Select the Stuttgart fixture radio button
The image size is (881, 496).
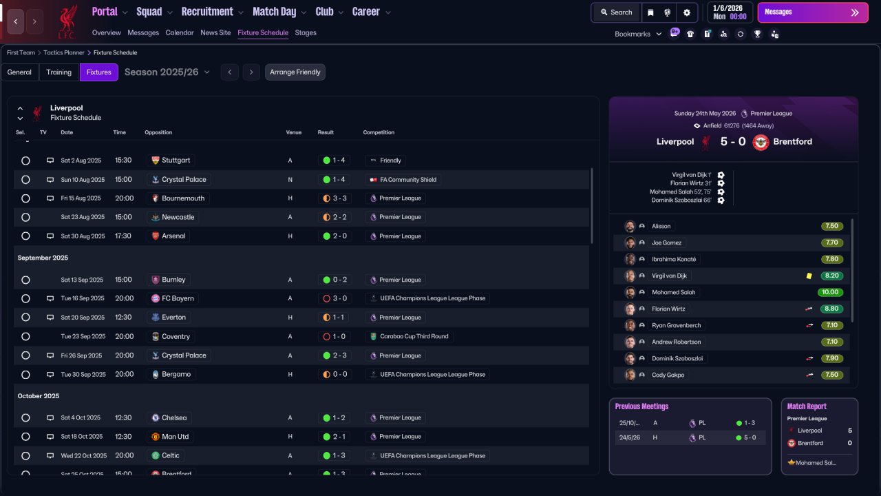(25, 161)
